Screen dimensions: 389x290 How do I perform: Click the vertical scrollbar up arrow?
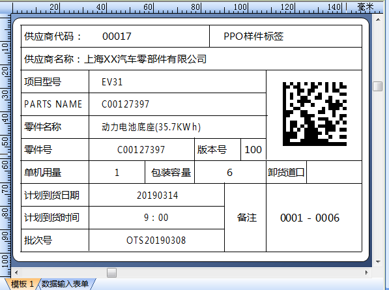(x=378, y=20)
